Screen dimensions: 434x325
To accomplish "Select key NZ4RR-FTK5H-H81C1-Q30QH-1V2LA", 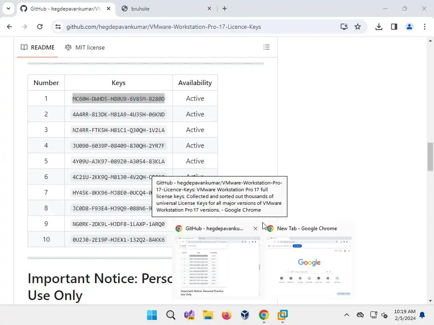I will click(119, 130).
